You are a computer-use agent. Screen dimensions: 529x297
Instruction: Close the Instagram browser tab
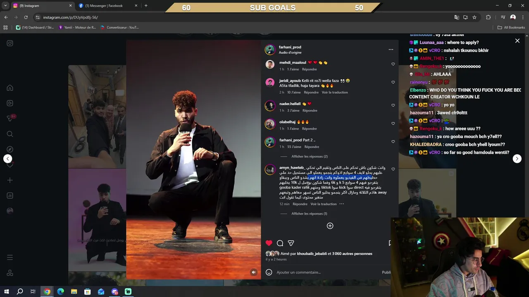pyautogui.click(x=70, y=6)
